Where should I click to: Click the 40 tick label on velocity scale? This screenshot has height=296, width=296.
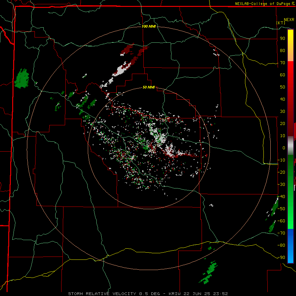click(x=283, y=99)
